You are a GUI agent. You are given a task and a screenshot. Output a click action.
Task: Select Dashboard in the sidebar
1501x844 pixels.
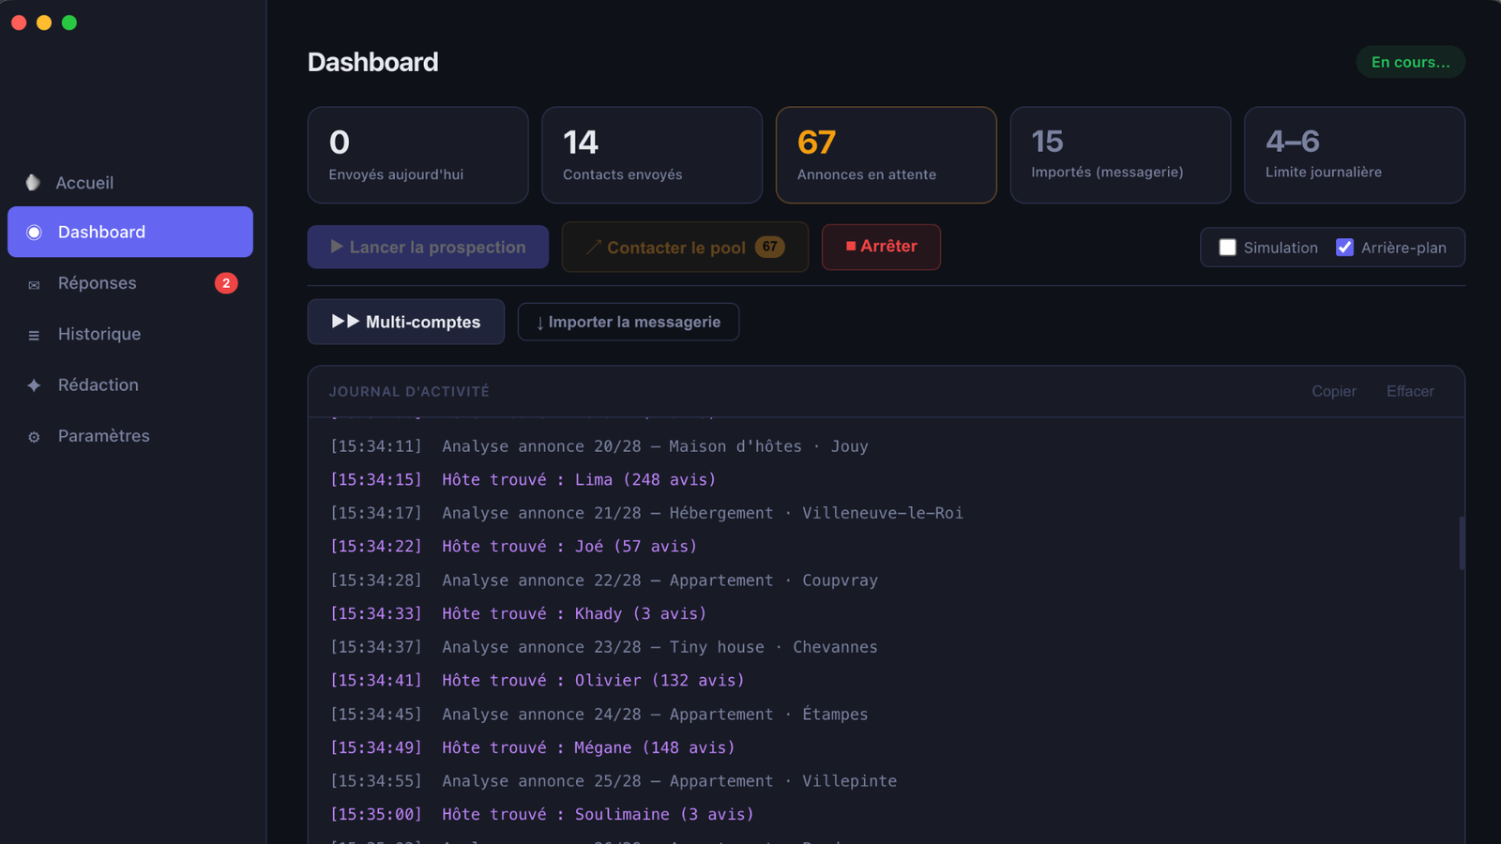130,232
